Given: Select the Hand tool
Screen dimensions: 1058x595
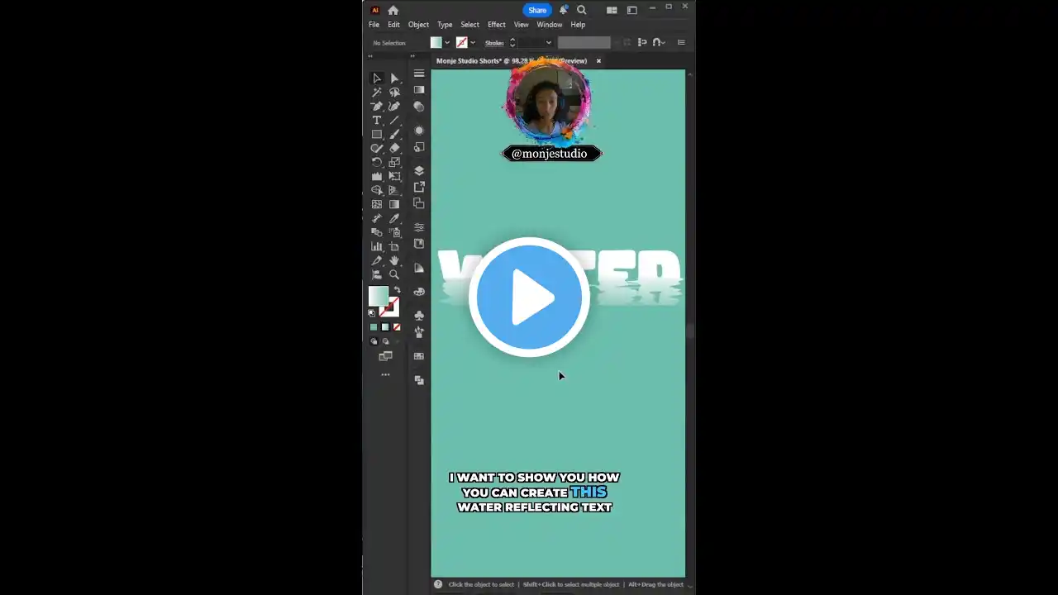Looking at the screenshot, I should pos(394,261).
